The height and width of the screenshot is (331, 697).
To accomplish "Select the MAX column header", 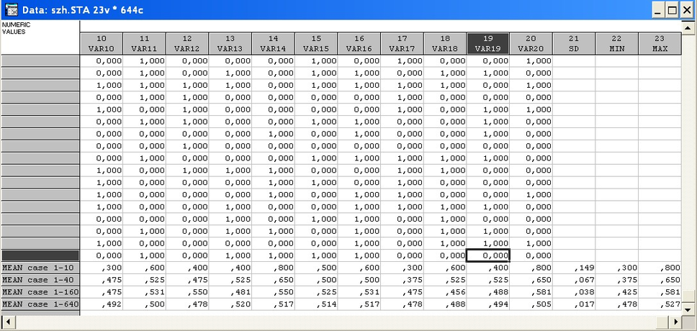I will 660,44.
